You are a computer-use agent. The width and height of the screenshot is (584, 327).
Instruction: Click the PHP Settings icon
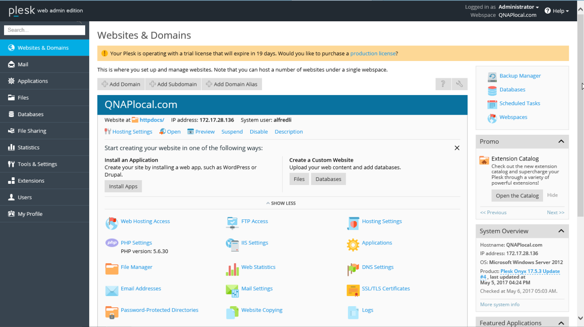click(x=112, y=243)
